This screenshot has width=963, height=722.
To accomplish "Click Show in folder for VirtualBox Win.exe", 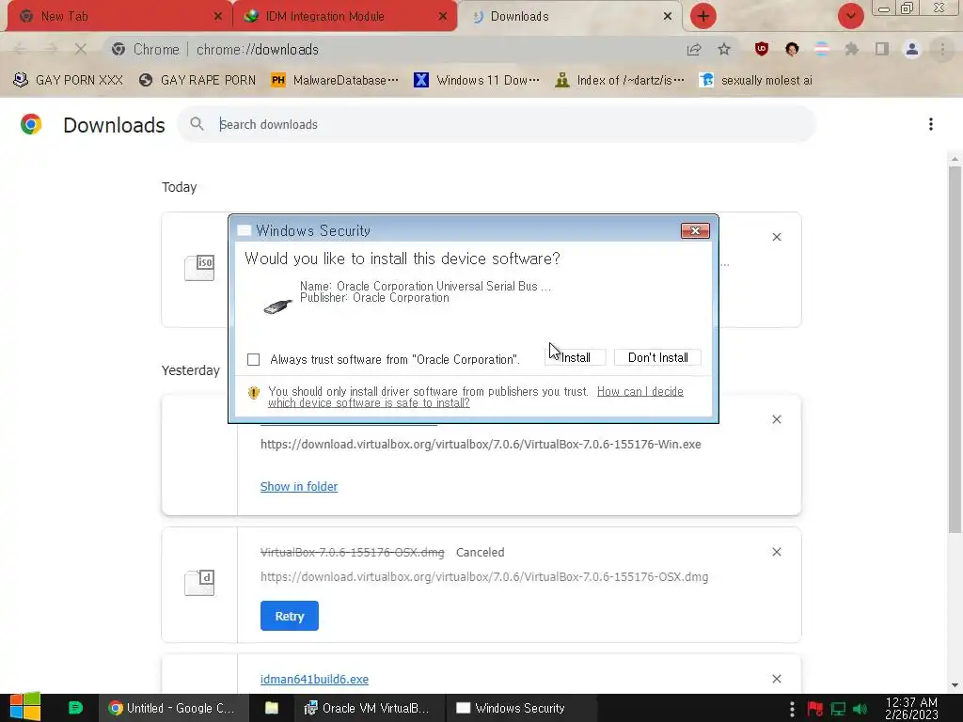I will [298, 486].
